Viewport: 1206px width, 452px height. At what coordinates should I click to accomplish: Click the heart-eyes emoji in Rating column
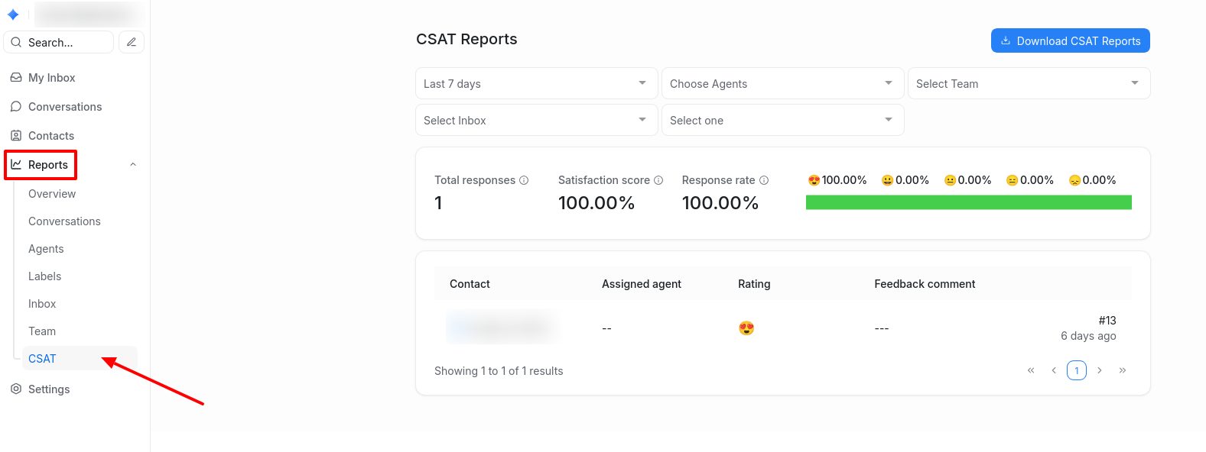pos(746,328)
